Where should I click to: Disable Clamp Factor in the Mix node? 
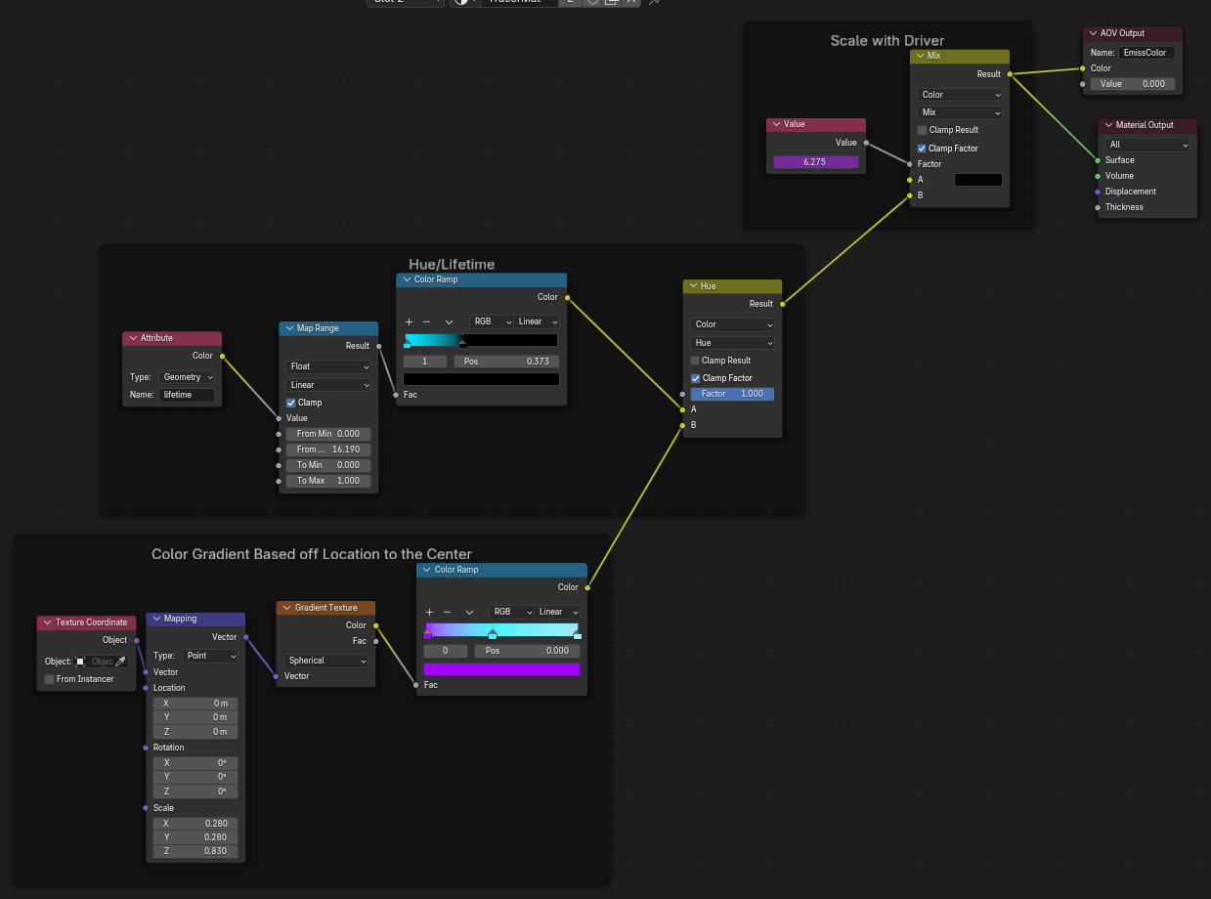click(922, 149)
